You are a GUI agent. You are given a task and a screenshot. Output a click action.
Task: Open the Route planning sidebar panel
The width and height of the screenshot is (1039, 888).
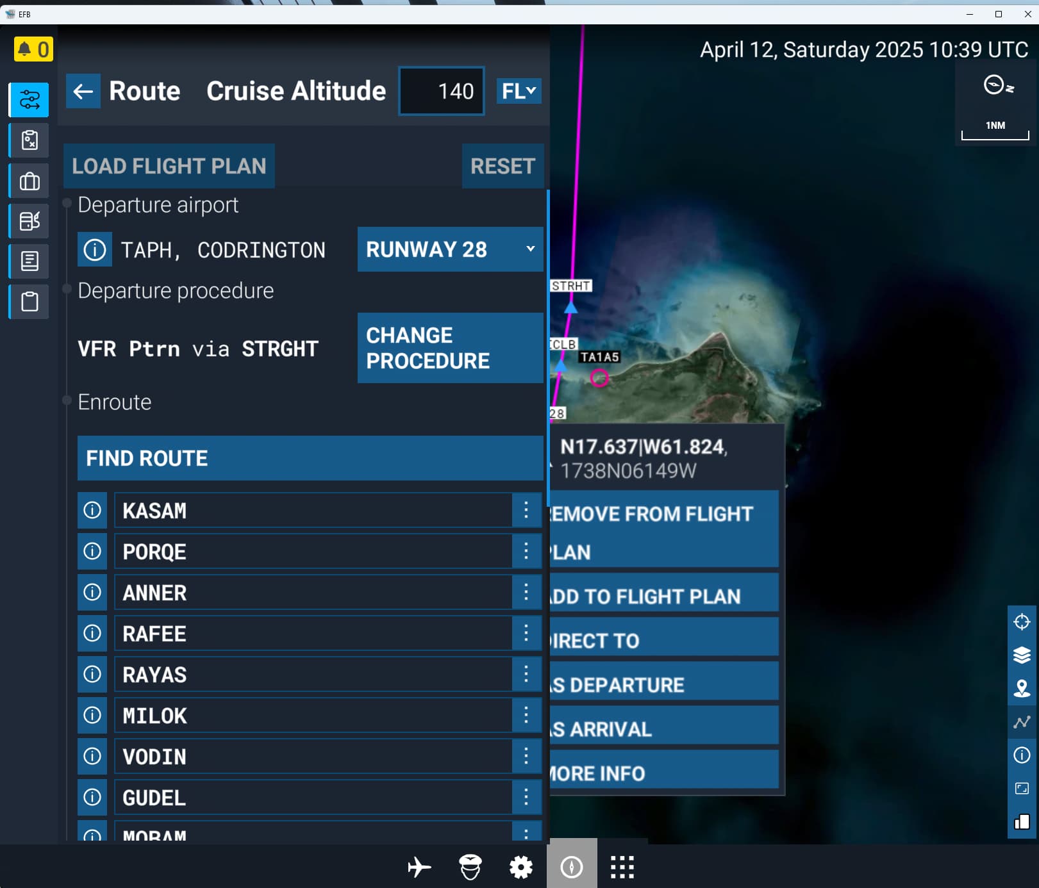click(x=28, y=99)
